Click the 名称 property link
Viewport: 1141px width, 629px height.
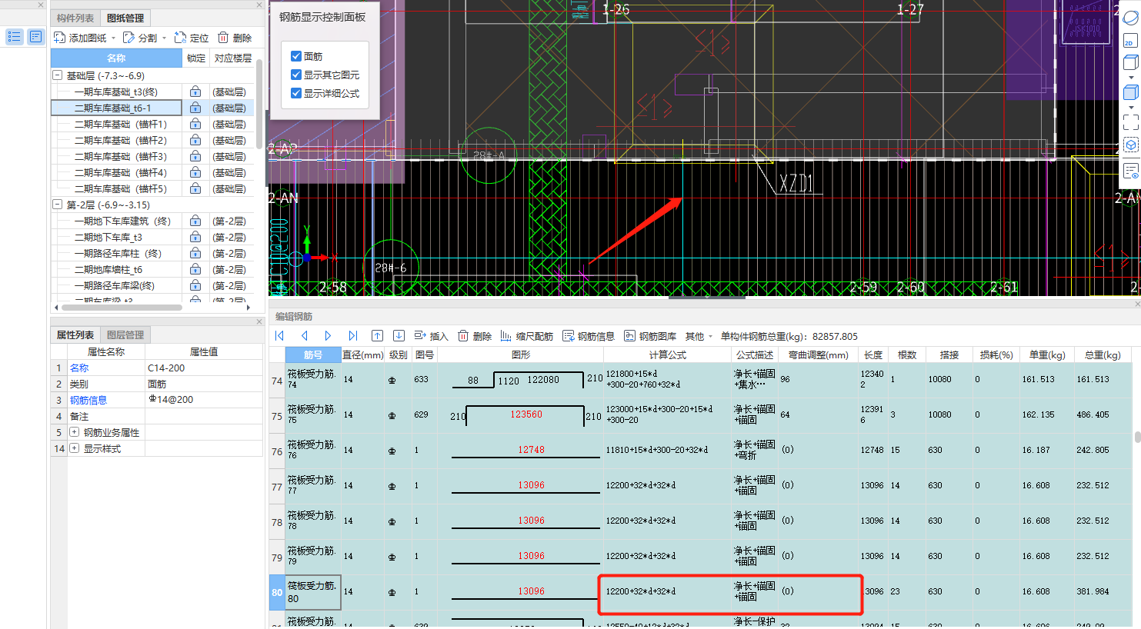[x=79, y=368]
